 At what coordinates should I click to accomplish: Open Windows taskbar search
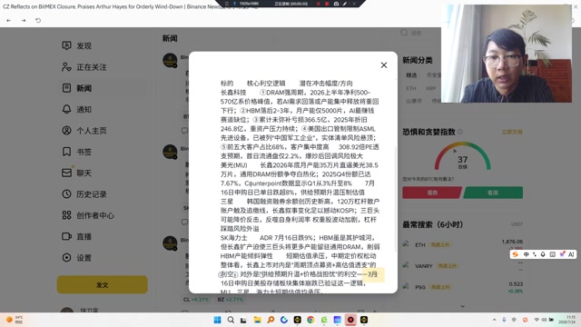231,320
